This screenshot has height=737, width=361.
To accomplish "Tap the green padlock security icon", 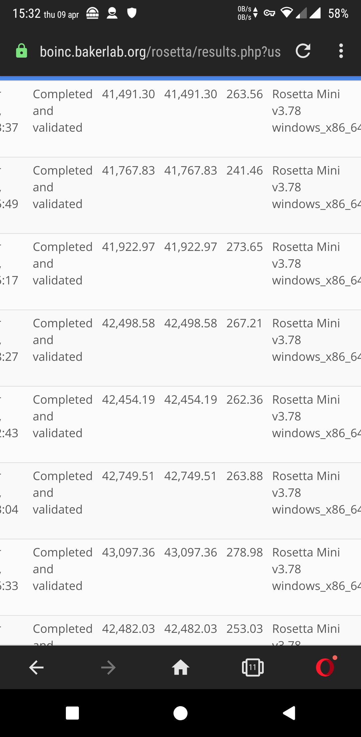I will 22,51.
